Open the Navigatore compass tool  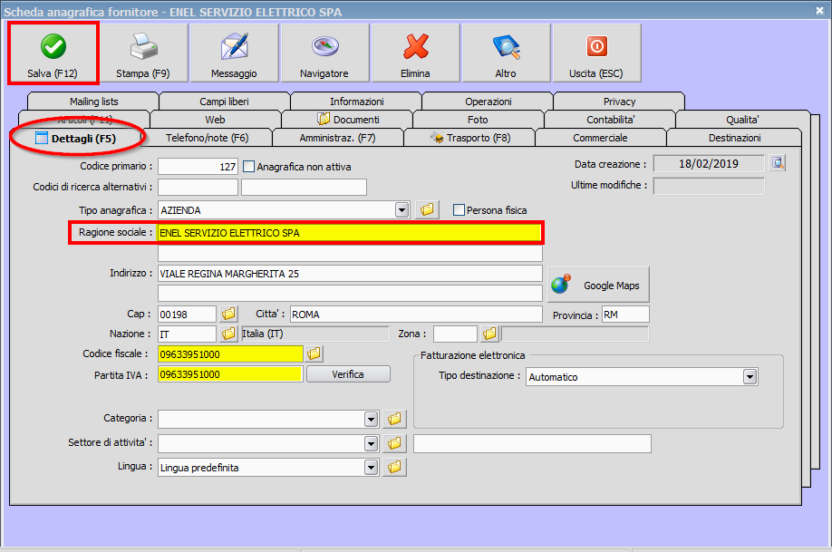click(x=324, y=53)
